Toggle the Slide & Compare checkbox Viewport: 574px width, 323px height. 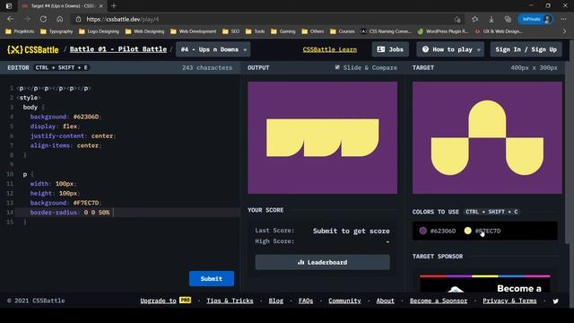click(x=337, y=67)
